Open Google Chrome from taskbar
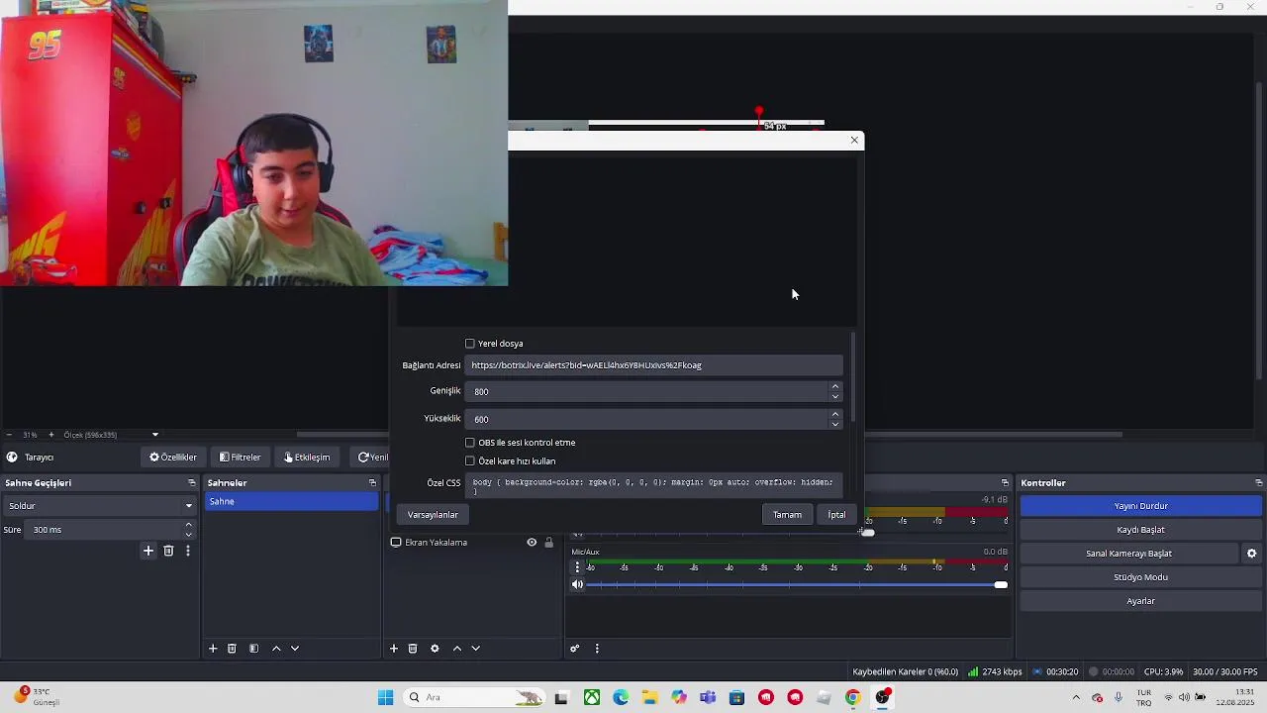The width and height of the screenshot is (1267, 713). coord(852,697)
